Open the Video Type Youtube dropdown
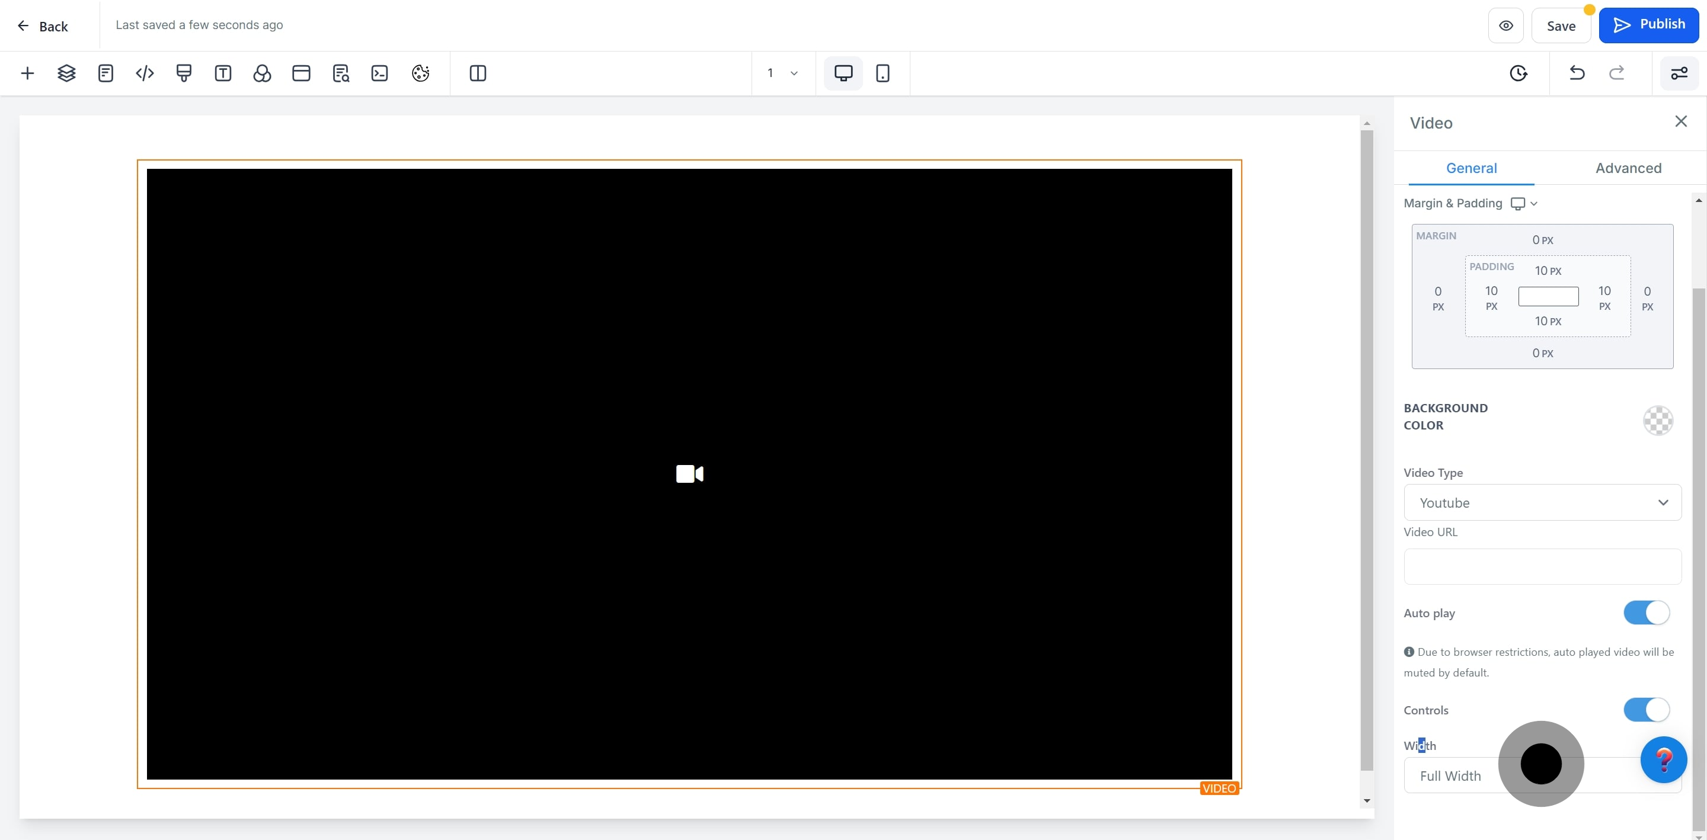Viewport: 1707px width, 840px height. (1542, 503)
